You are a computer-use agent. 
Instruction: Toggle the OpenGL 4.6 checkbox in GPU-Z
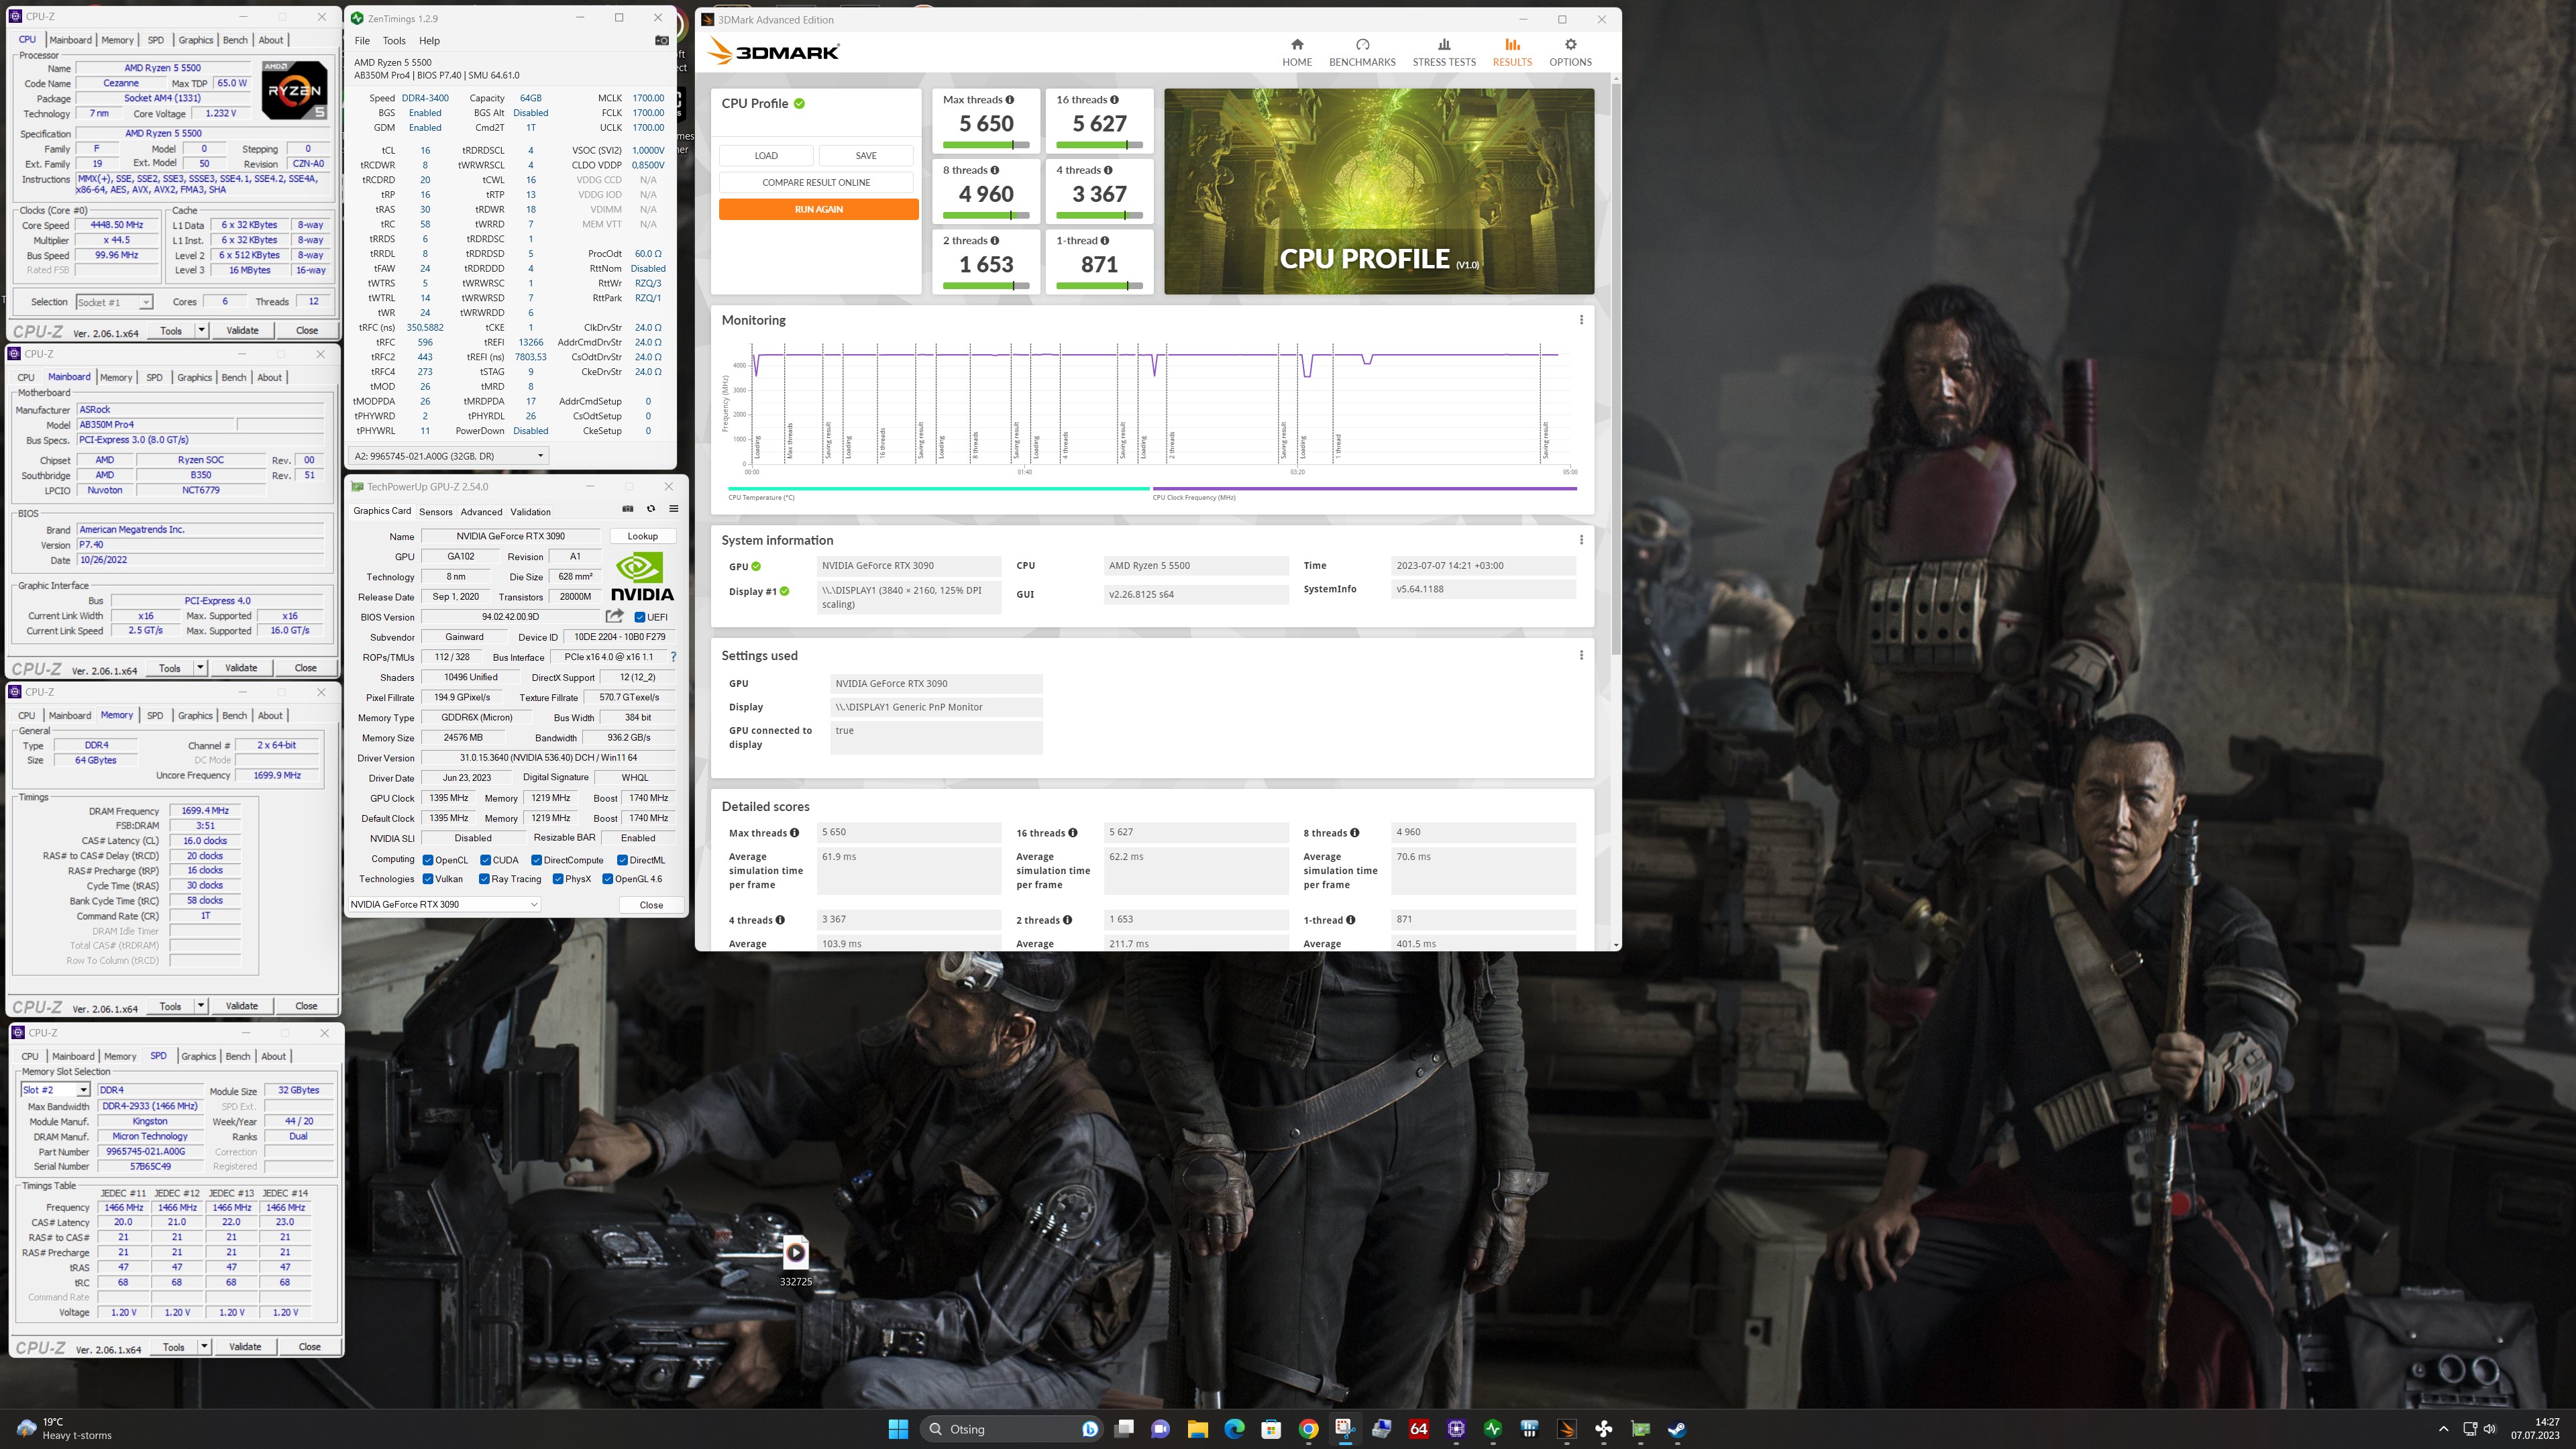[x=607, y=879]
